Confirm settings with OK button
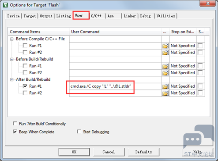This screenshot has width=218, height=161. (x=74, y=152)
